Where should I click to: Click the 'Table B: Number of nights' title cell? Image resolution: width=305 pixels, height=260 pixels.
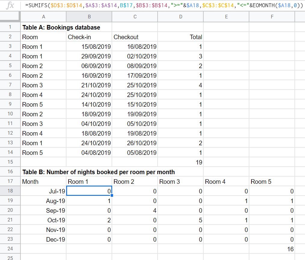[x=98, y=172]
